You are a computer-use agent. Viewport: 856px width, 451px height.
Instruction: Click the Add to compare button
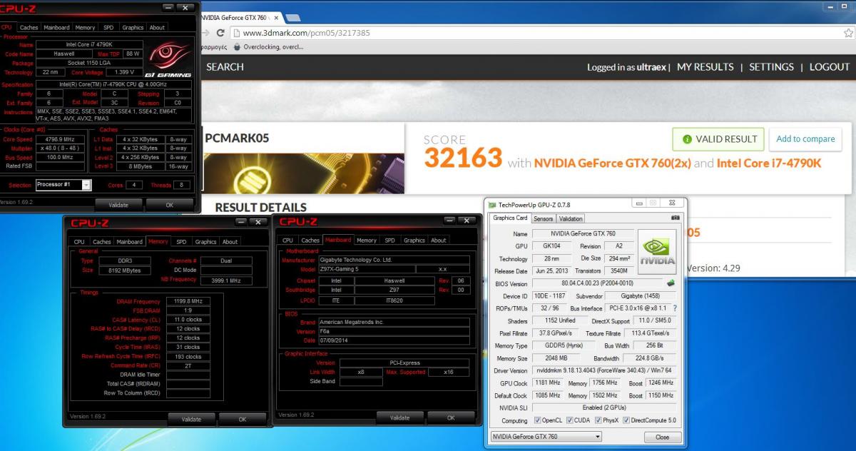tap(805, 139)
